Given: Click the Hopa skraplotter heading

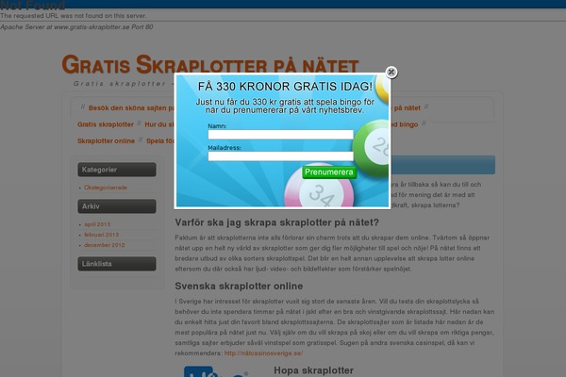Looking at the screenshot, I should click(x=314, y=370).
